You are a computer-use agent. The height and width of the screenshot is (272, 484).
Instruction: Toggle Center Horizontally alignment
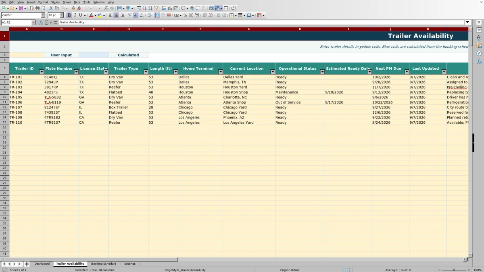(116, 15)
